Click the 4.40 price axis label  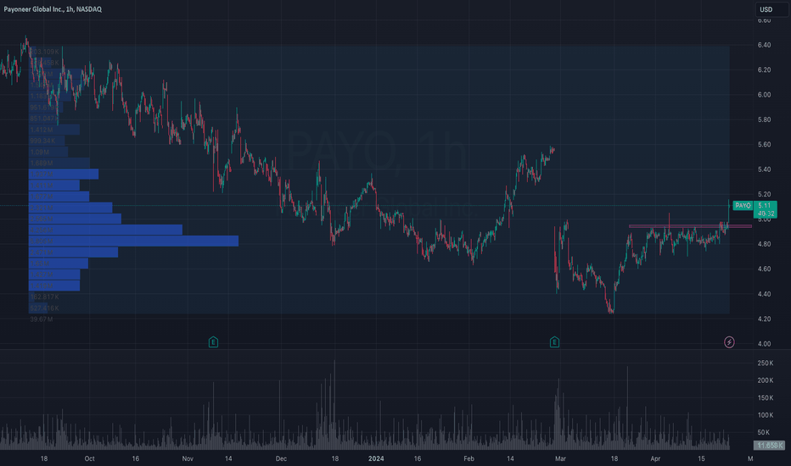[x=764, y=294]
